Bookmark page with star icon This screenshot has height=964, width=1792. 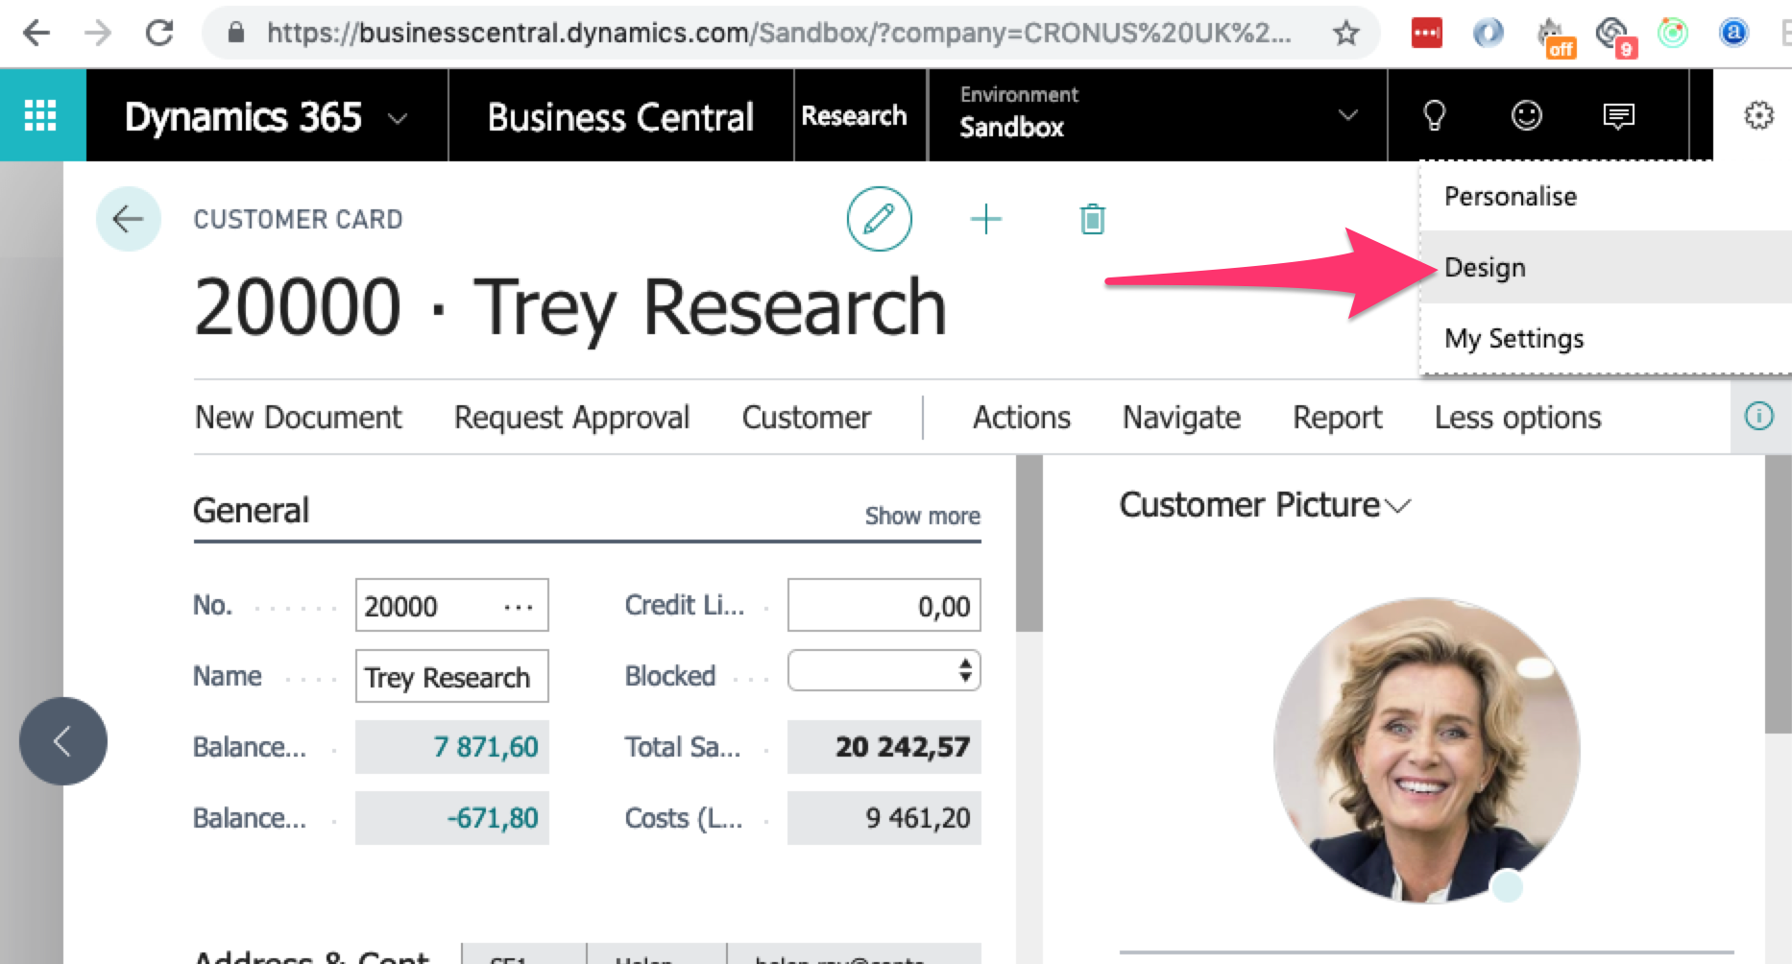pos(1345,34)
